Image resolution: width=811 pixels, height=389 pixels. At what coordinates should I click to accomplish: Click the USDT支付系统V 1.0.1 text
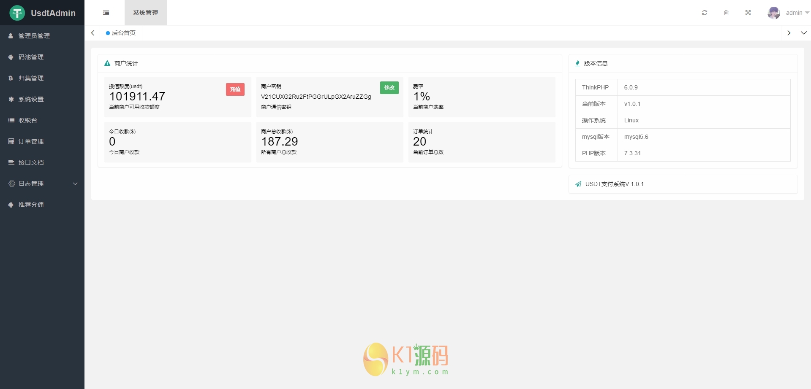[x=615, y=184]
